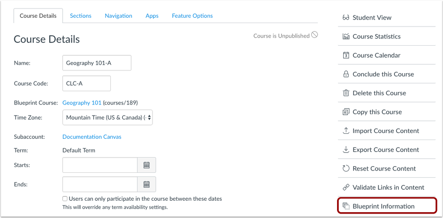Enable participation only between course dates
Image resolution: width=443 pixels, height=218 pixels.
click(65, 199)
